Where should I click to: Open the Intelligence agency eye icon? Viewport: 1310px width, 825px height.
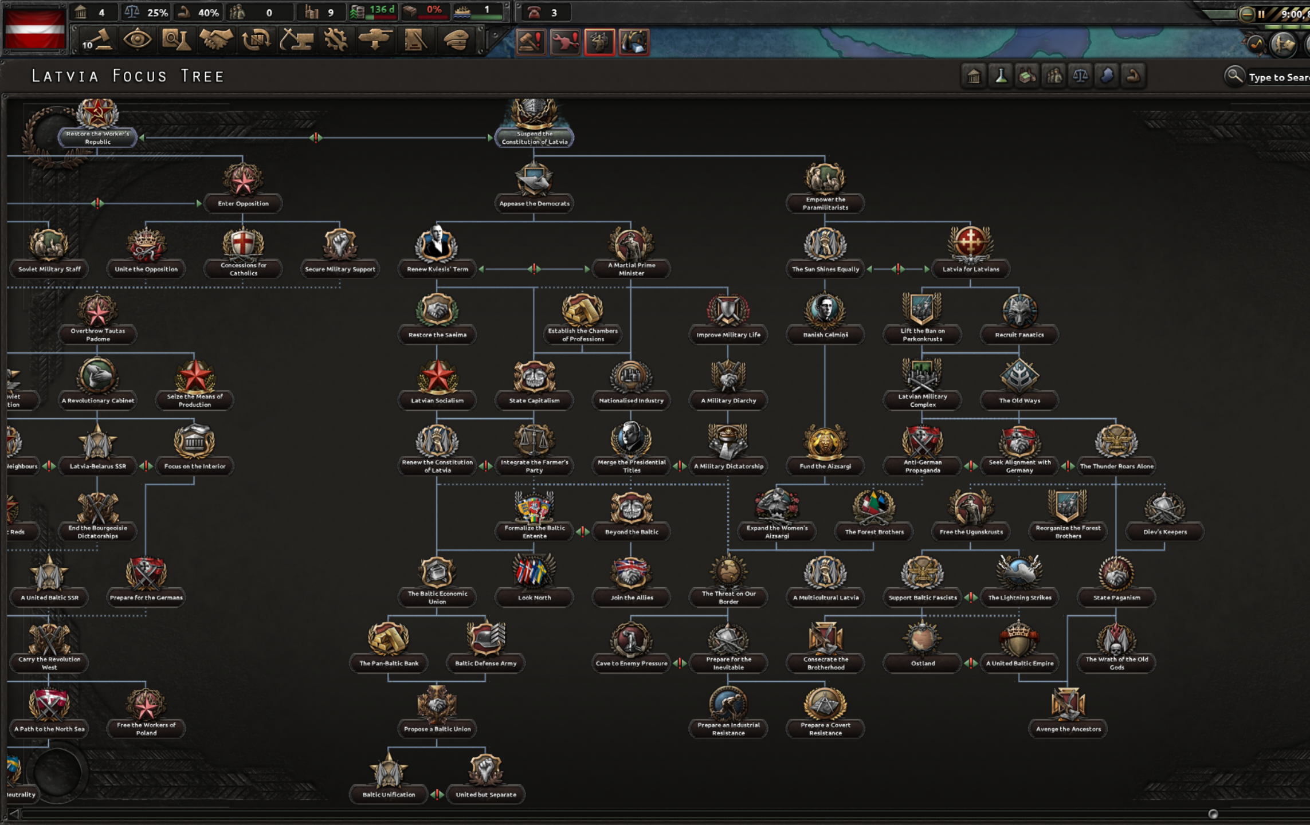(137, 41)
